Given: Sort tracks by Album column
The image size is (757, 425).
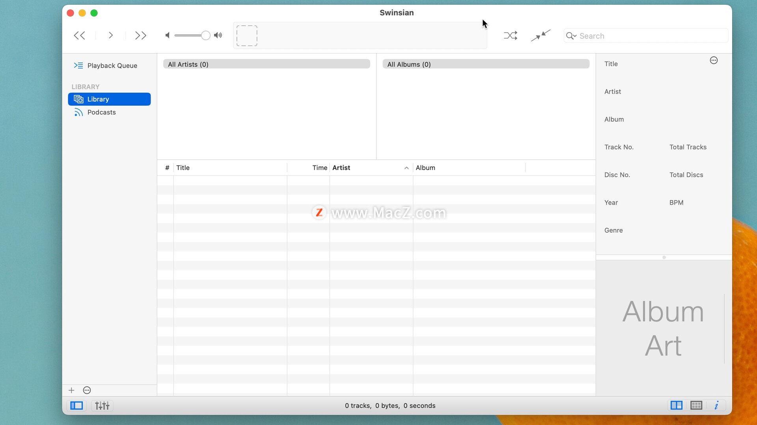Looking at the screenshot, I should click(469, 168).
